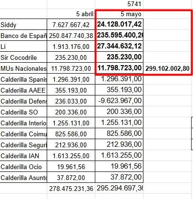Click Banco de España 5 abril value
Viewport: 193px width, 199px height.
coord(71,35)
